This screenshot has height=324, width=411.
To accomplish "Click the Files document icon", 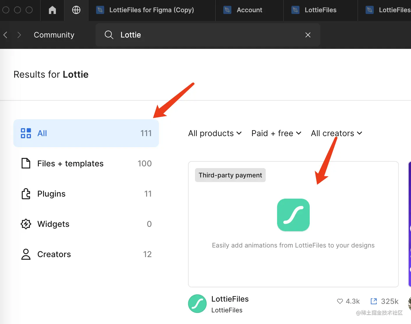I will click(26, 163).
